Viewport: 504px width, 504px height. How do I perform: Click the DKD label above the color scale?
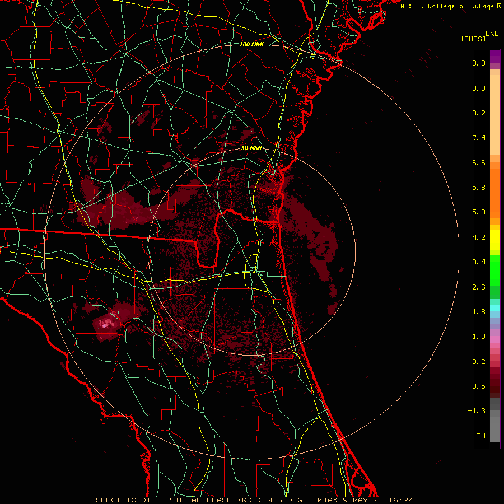tap(492, 34)
